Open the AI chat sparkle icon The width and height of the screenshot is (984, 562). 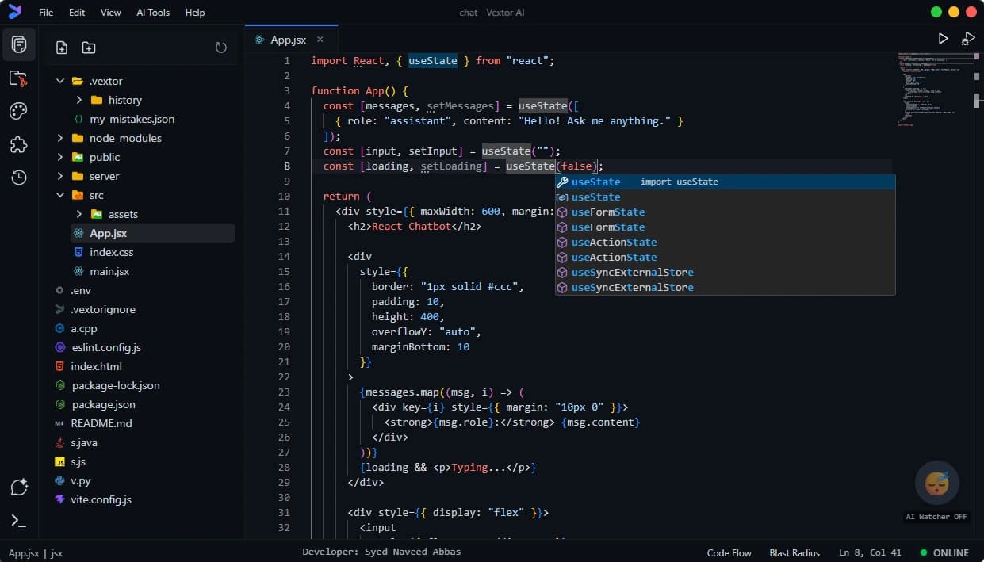pos(19,487)
